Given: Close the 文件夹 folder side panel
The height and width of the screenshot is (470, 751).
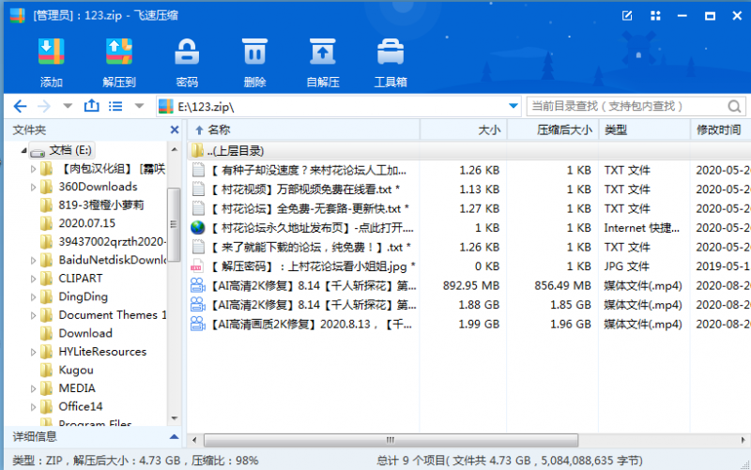Looking at the screenshot, I should coord(175,129).
